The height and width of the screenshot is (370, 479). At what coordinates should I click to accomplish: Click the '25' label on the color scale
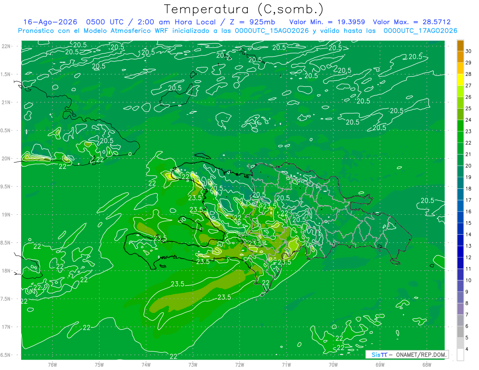[x=469, y=108]
